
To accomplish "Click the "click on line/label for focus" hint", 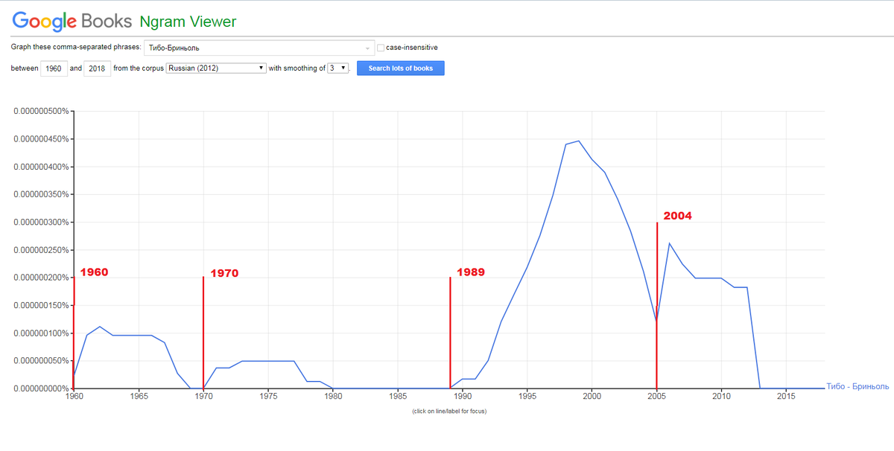I will point(449,411).
